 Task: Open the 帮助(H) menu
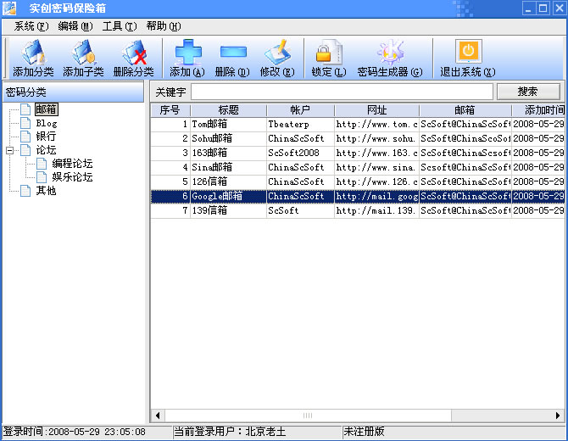pos(164,26)
